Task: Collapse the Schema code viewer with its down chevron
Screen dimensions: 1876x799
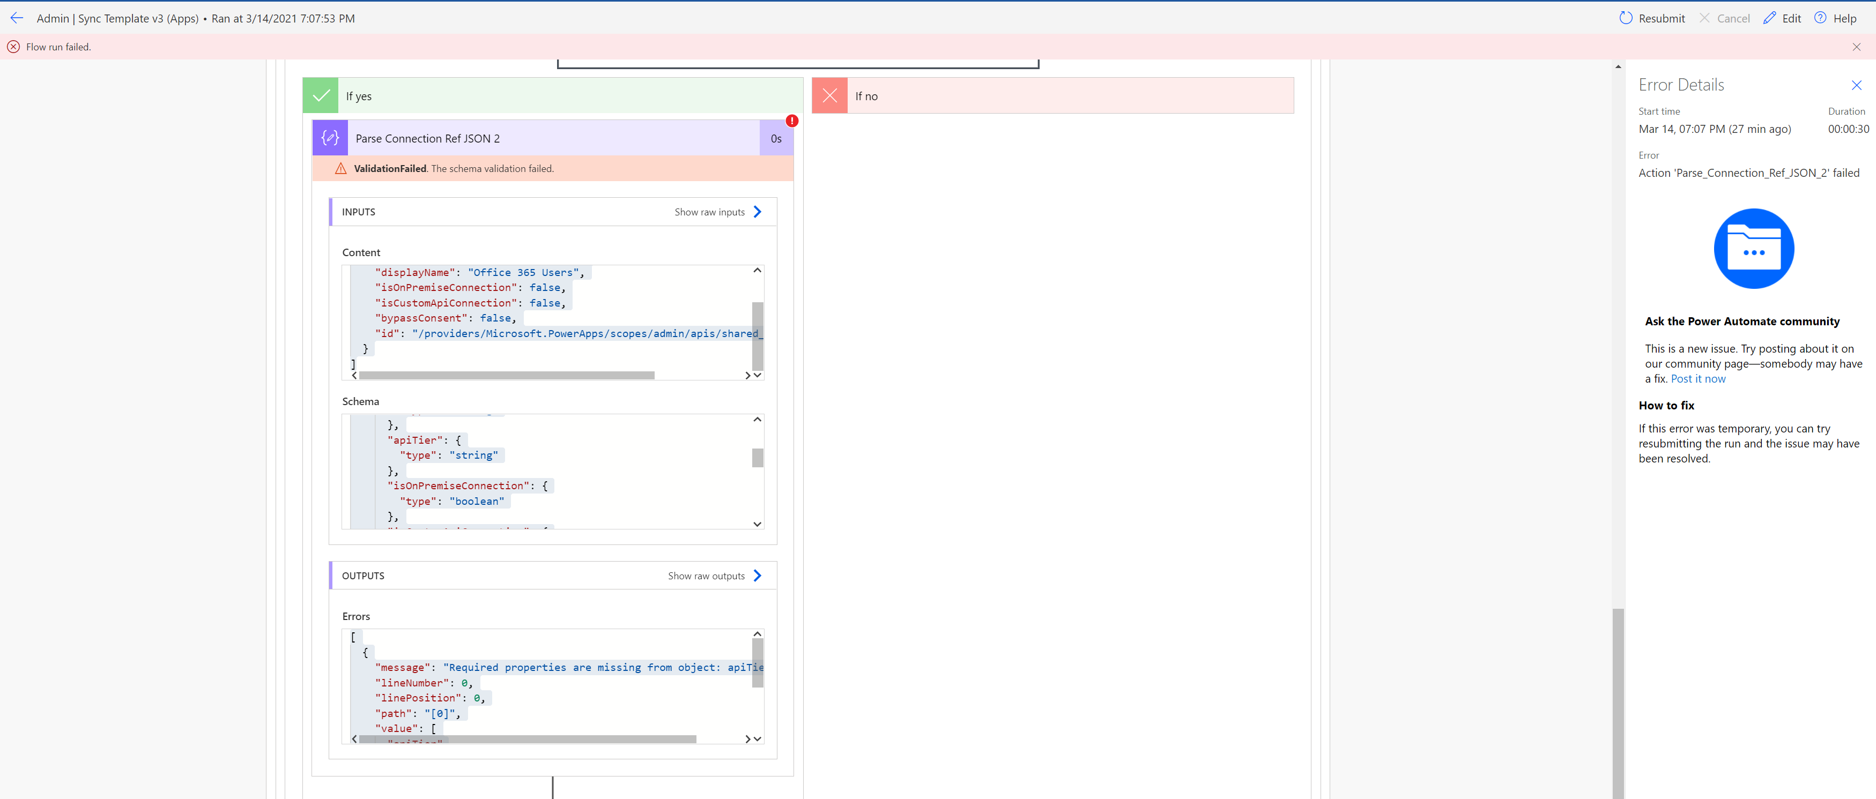Action: pyautogui.click(x=757, y=524)
